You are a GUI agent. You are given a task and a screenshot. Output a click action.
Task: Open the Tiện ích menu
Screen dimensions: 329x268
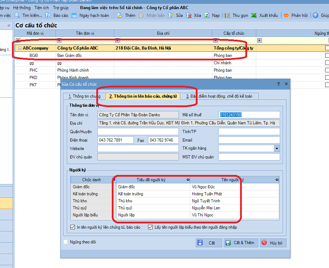click(x=41, y=8)
